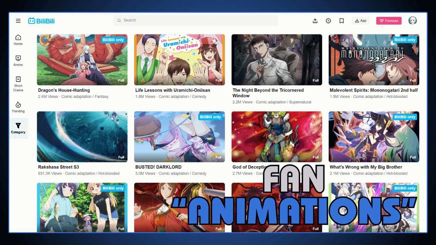Open watch history via the clock icon

pos(328,20)
